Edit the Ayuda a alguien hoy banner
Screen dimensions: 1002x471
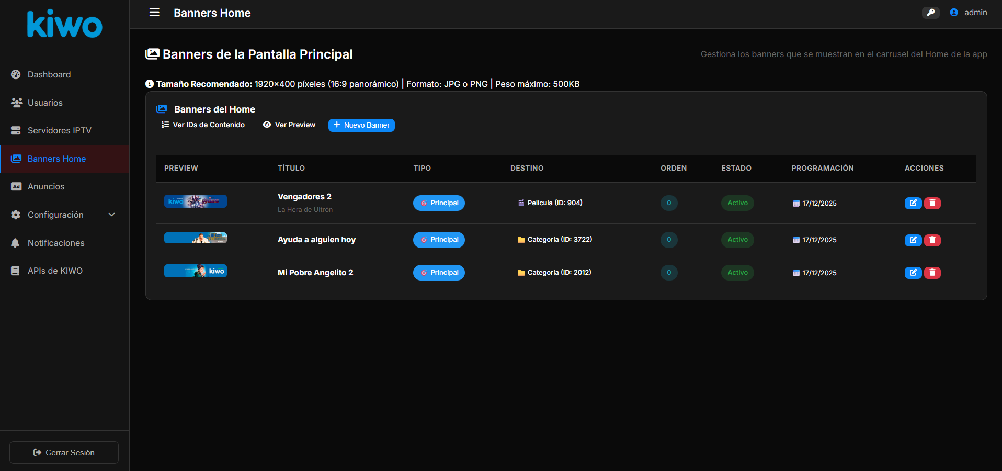click(913, 240)
